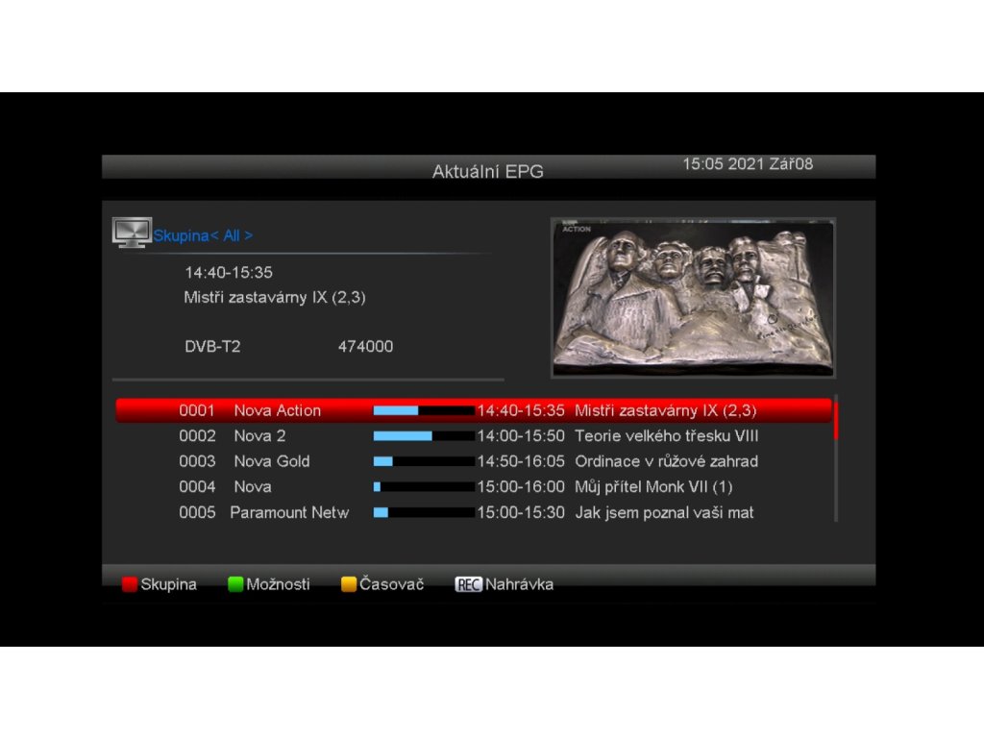Click the REC icon next to Nahrávka
The height and width of the screenshot is (738, 984).
(468, 584)
